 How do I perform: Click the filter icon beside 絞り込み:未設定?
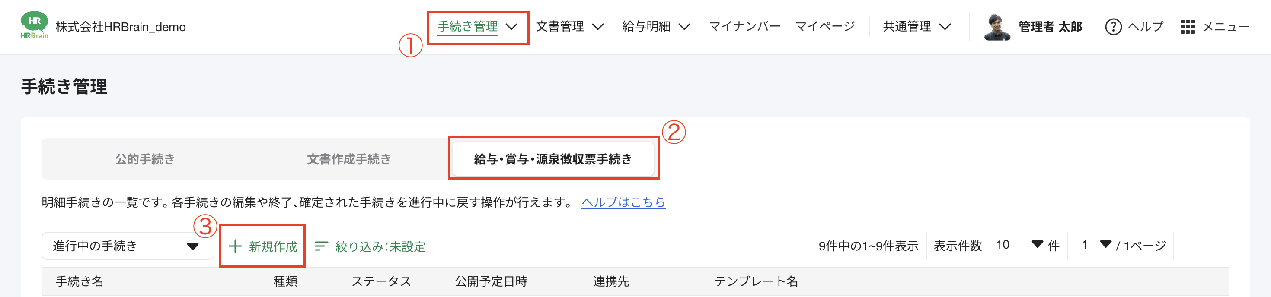[x=321, y=246]
